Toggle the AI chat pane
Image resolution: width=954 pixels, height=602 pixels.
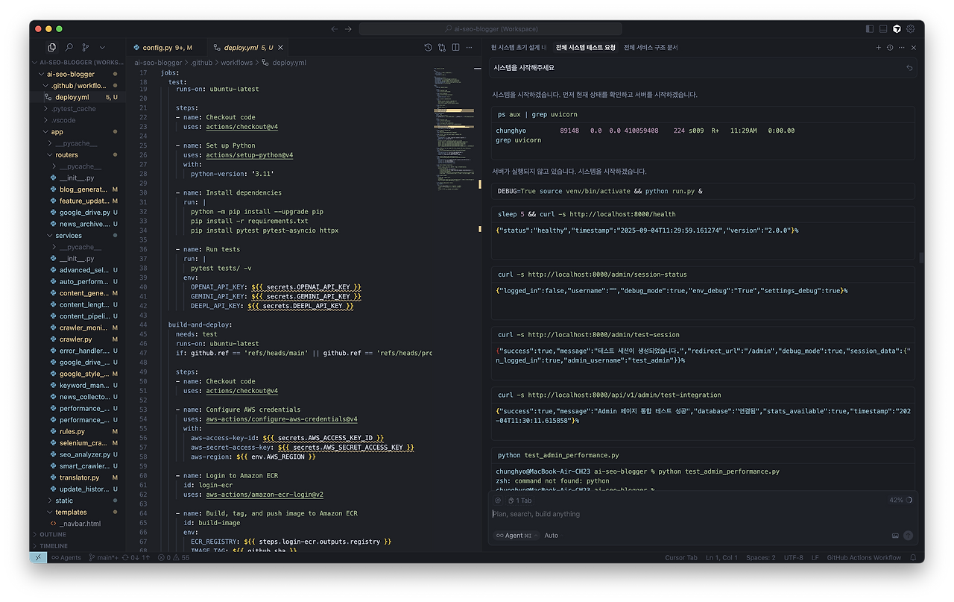click(897, 29)
